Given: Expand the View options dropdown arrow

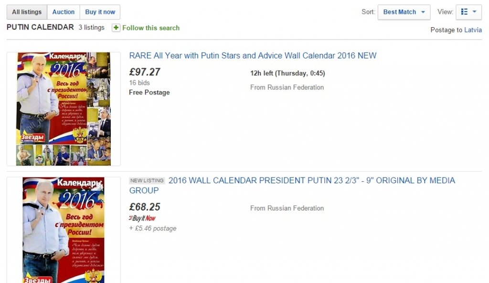Looking at the screenshot, I should coord(474,12).
